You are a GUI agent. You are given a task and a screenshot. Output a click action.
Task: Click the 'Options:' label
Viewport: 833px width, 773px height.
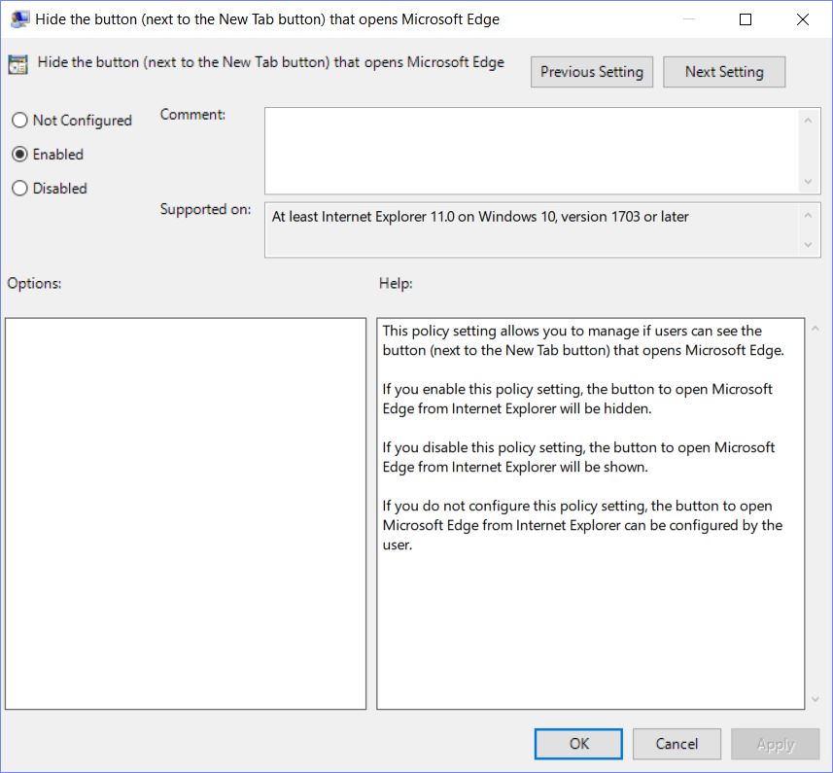click(x=35, y=283)
